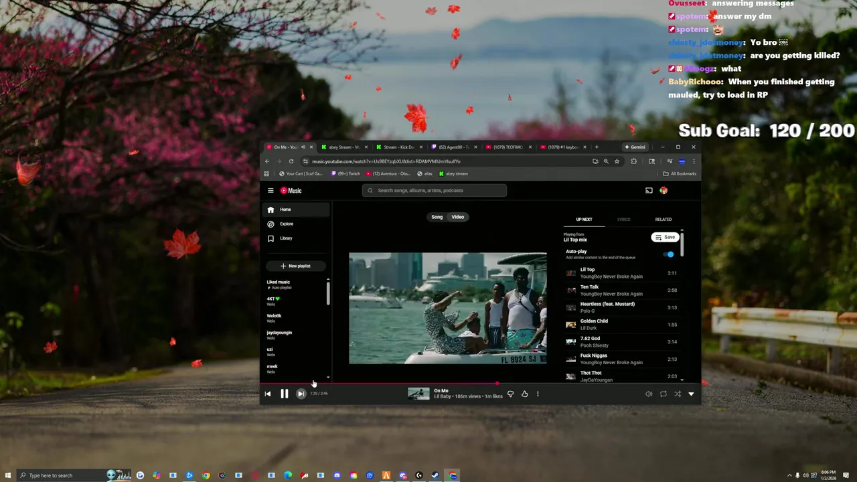
Task: Play Lil Top from the queue
Action: [621, 273]
